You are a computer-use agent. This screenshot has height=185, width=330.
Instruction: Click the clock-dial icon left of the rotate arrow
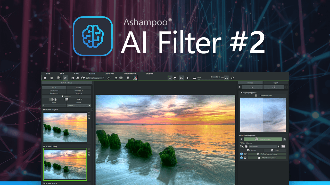tap(170, 78)
